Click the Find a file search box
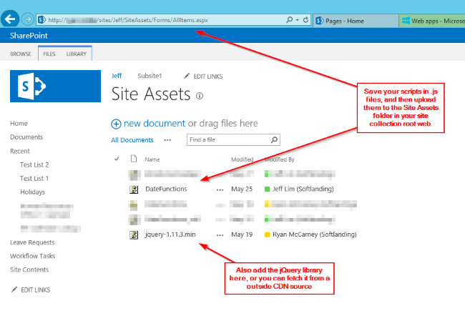465x326 pixels. point(233,139)
